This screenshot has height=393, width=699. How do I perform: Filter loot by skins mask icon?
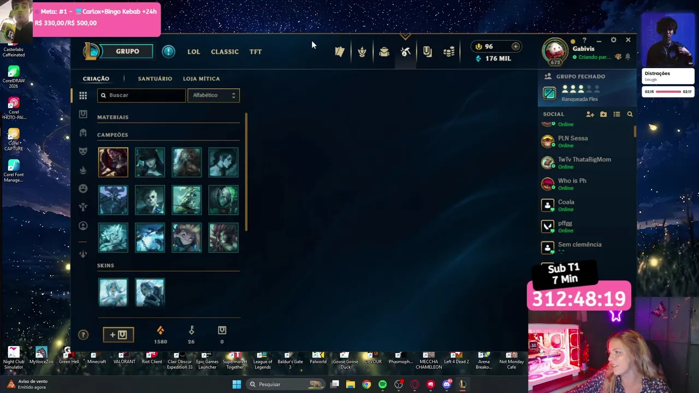(83, 151)
